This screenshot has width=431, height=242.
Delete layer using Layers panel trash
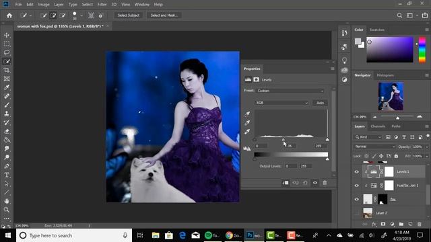419,224
